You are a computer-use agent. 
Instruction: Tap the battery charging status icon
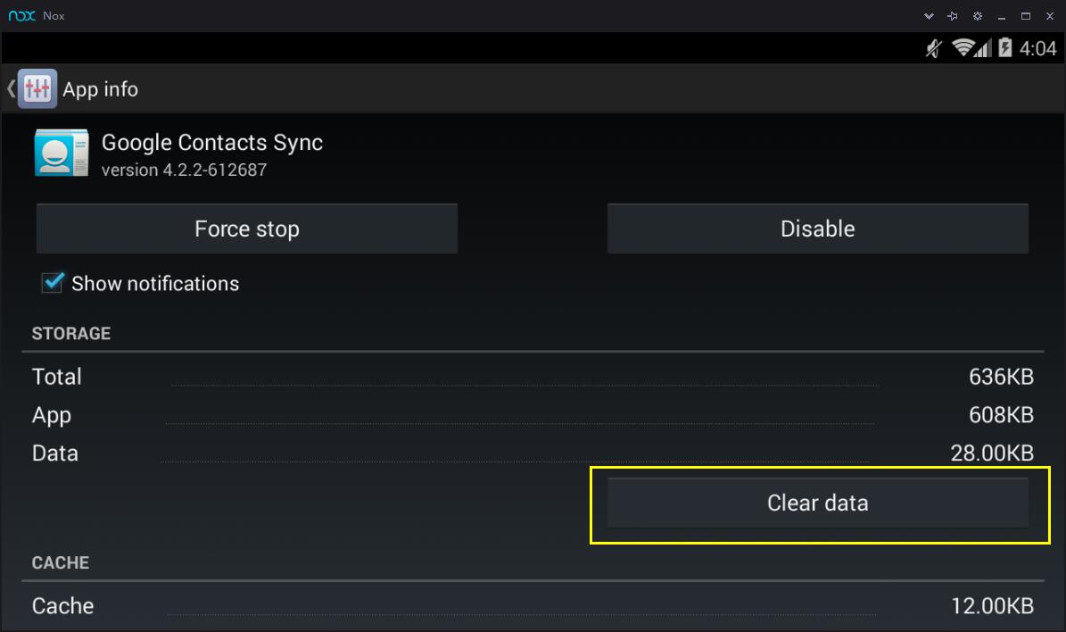[1005, 48]
